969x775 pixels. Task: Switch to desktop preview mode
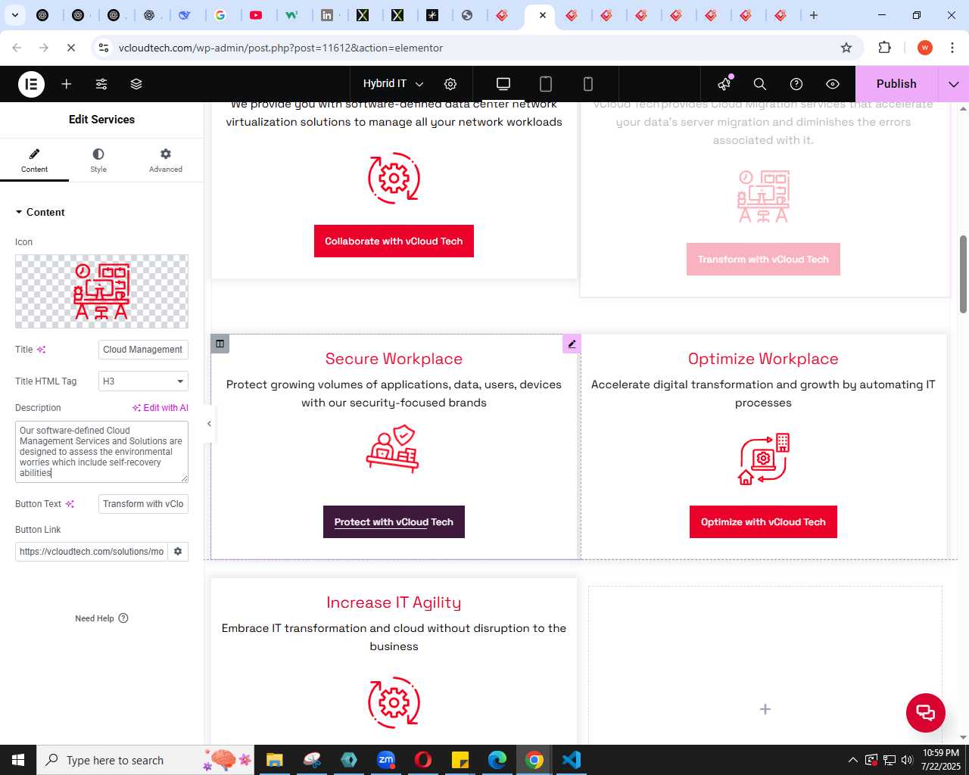click(503, 84)
